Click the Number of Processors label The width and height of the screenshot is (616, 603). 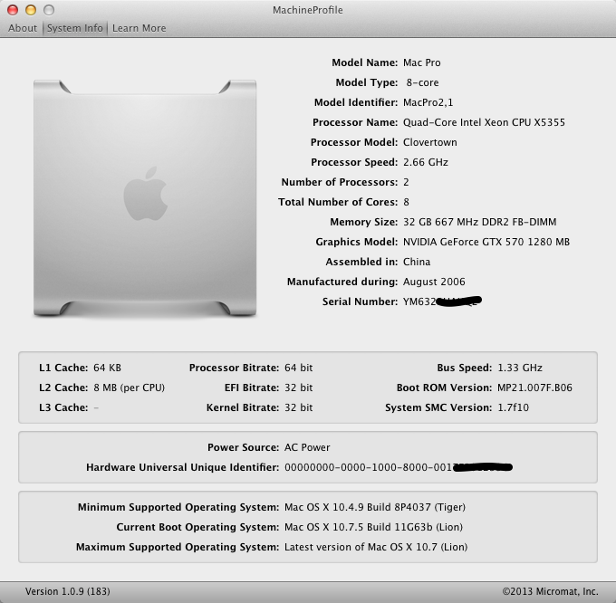[340, 182]
